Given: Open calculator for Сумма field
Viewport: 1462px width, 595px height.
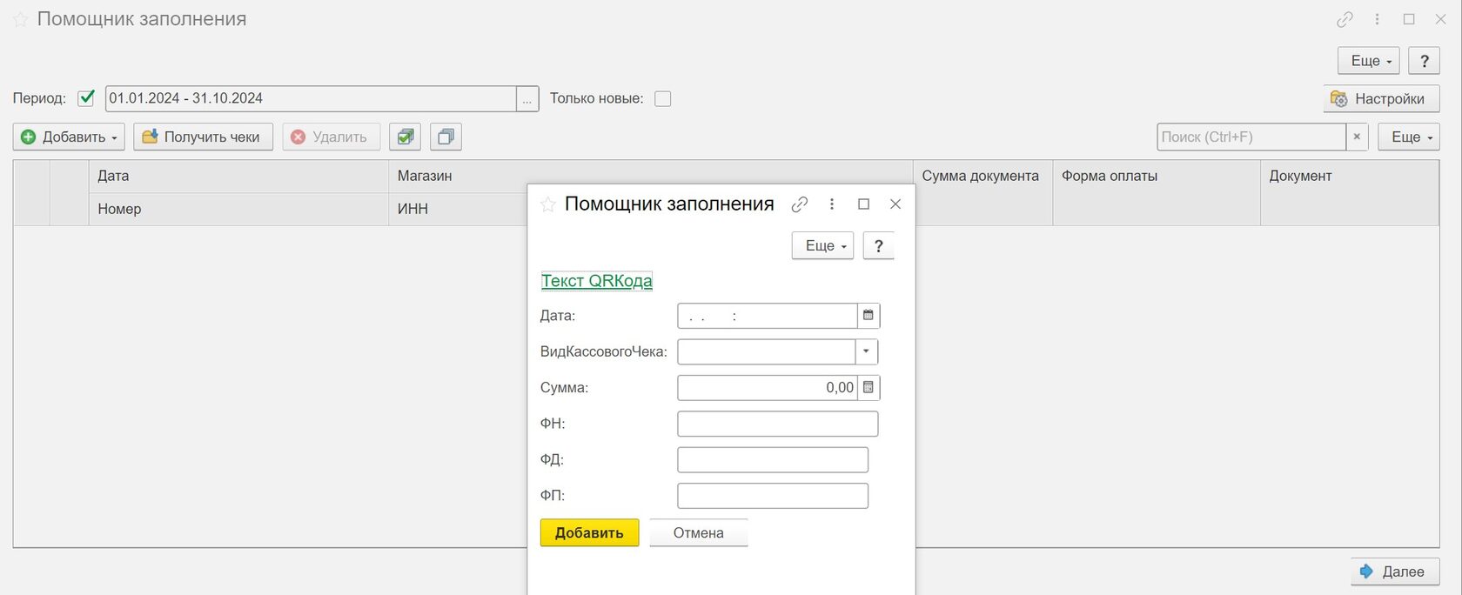Looking at the screenshot, I should (868, 388).
